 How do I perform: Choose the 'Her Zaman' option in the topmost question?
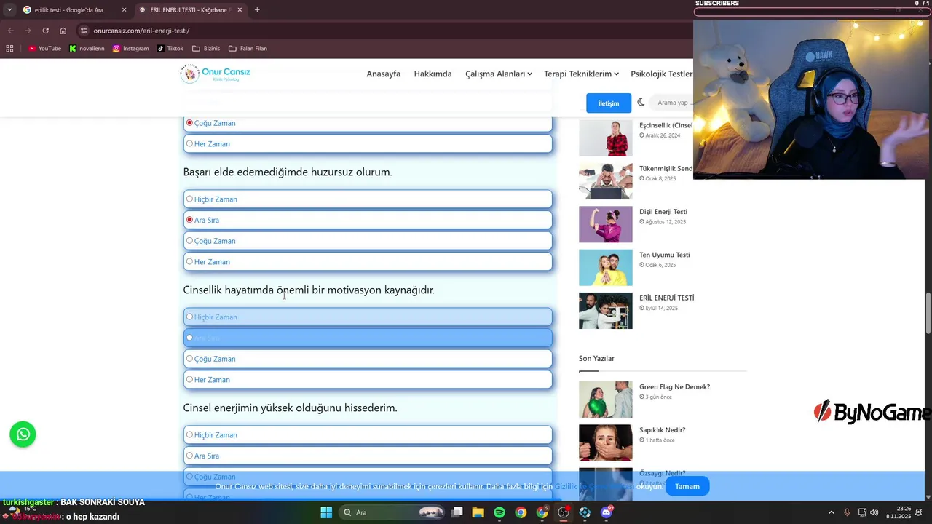(368, 144)
